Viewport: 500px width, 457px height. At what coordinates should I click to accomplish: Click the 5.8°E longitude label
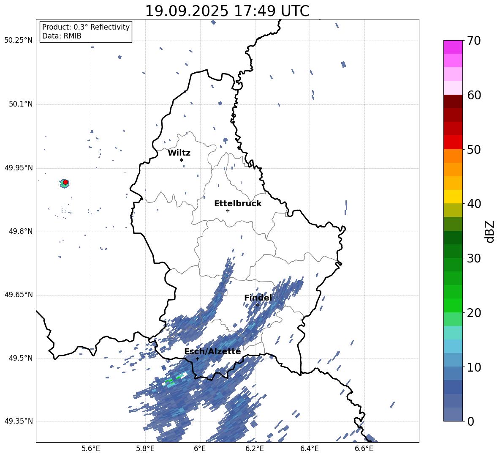(145, 449)
